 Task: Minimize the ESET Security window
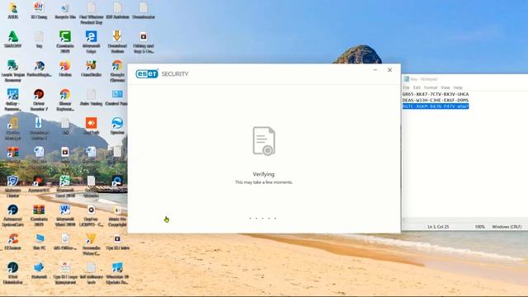tap(375, 70)
